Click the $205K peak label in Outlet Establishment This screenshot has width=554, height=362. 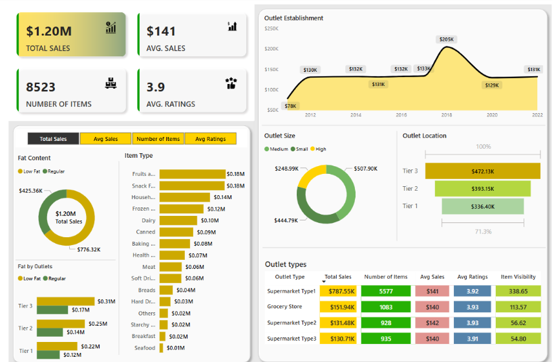[447, 39]
